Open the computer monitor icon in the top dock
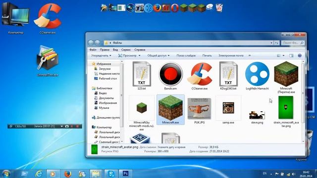The width and height of the screenshot is (317, 178). [113, 8]
